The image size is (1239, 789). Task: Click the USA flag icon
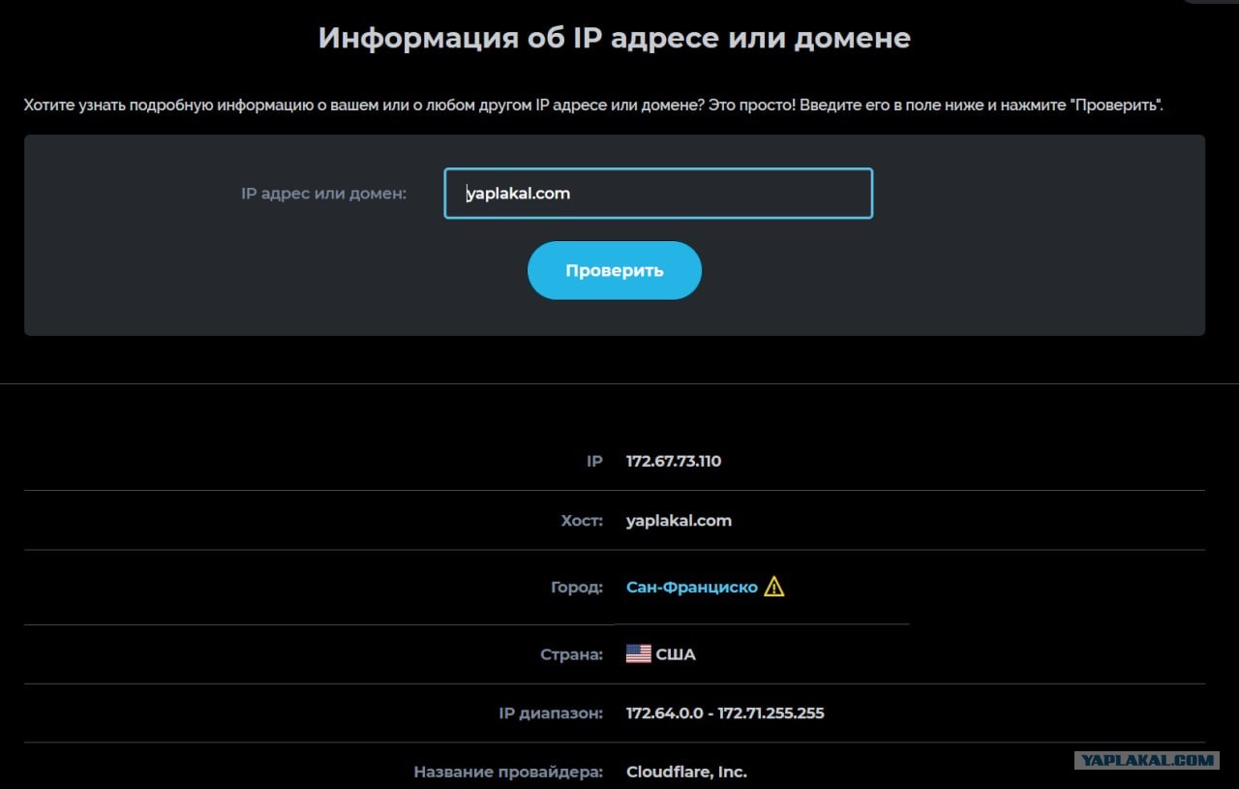(639, 654)
